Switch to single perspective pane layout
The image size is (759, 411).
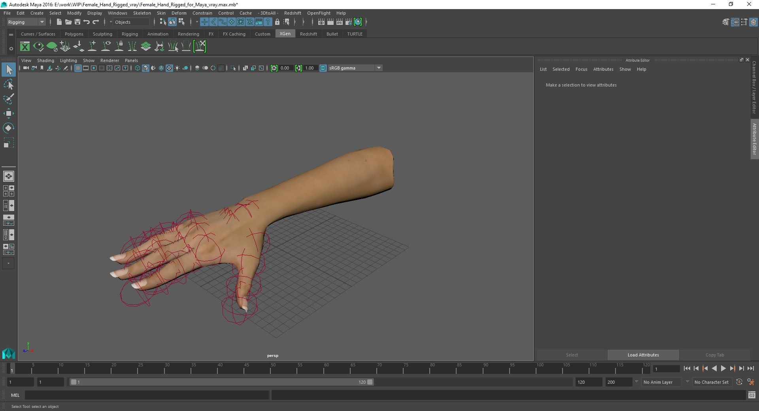pos(8,176)
